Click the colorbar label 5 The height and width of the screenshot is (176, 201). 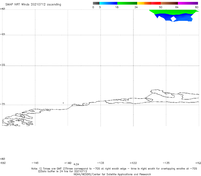click(100, 7)
